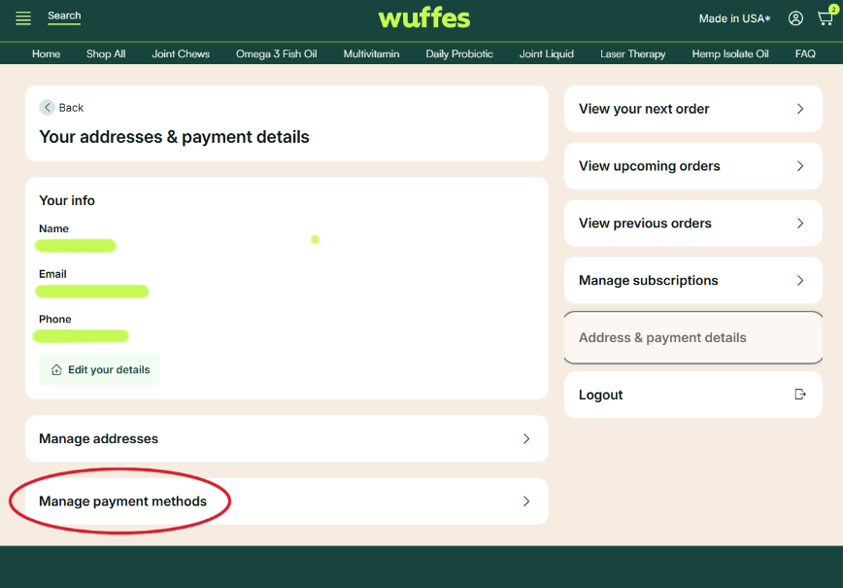Click the Logout exit icon
Viewport: 843px width, 588px height.
click(x=800, y=395)
